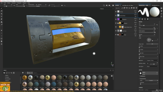Select Procedurals category in shelf

click(8, 79)
